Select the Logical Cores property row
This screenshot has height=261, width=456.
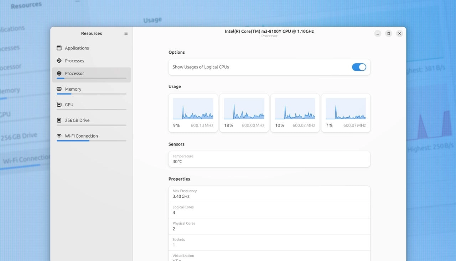click(269, 210)
